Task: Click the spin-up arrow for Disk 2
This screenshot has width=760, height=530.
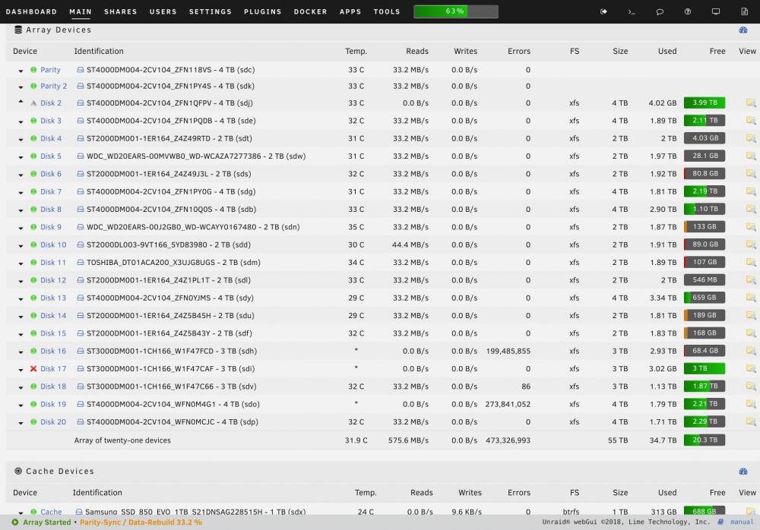Action: (x=21, y=102)
